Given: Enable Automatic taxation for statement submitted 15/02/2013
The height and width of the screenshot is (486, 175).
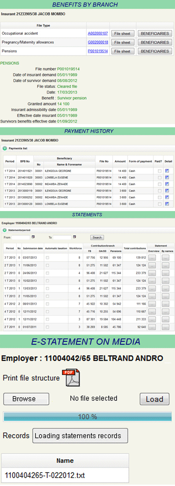Looking at the screenshot, I should click(48, 281).
